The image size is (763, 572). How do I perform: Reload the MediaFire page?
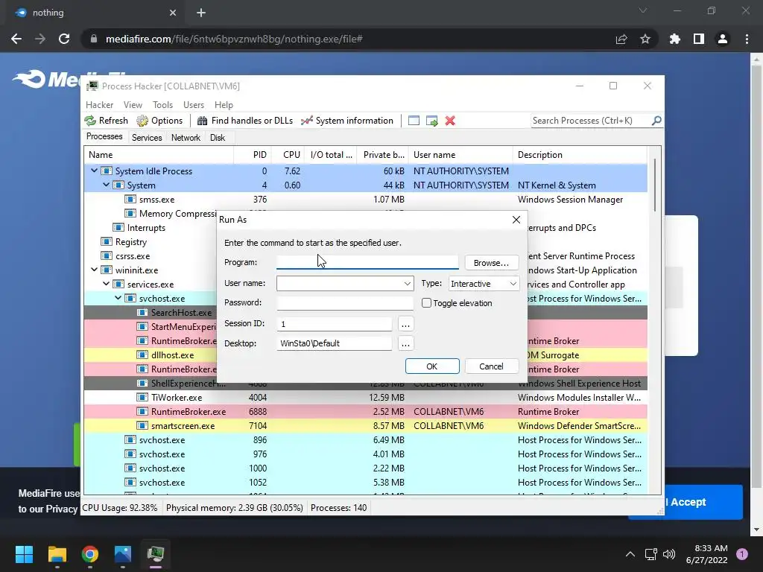click(x=64, y=39)
